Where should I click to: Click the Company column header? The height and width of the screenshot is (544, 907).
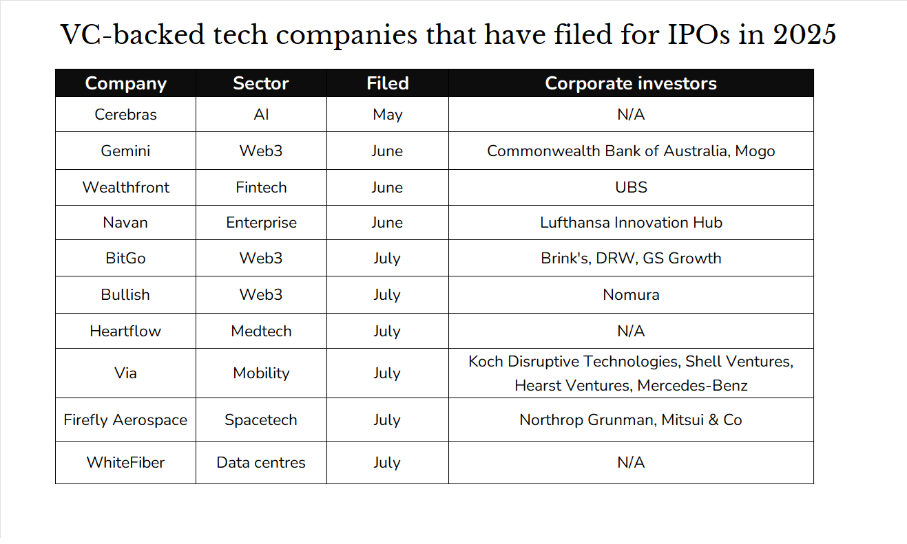(125, 83)
